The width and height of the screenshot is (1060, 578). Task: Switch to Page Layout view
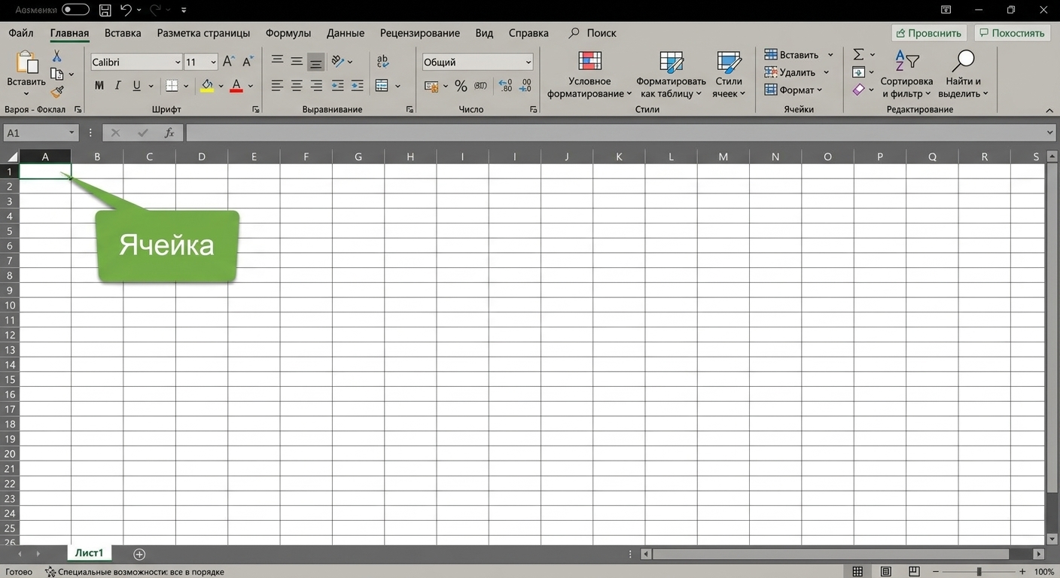pos(886,572)
